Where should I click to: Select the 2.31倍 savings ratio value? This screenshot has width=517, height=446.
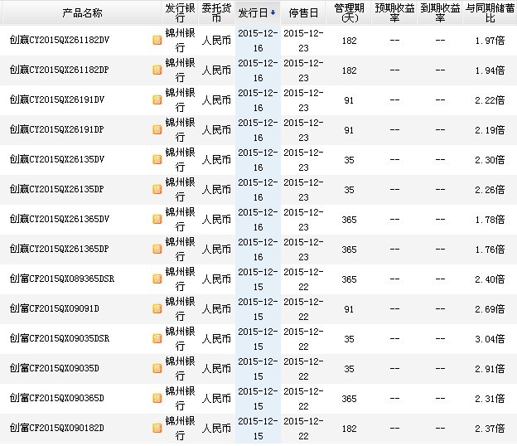click(x=490, y=399)
